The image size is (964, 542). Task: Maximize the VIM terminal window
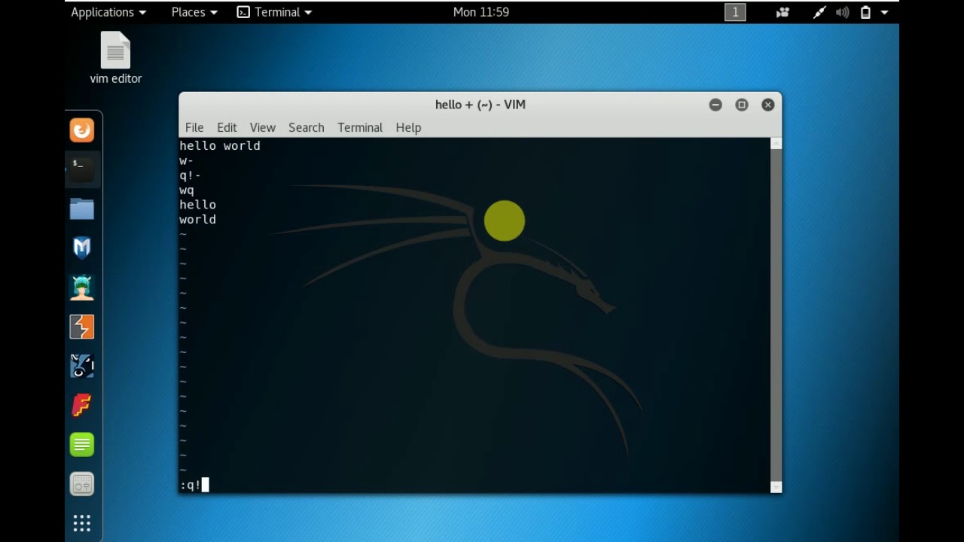(x=742, y=105)
